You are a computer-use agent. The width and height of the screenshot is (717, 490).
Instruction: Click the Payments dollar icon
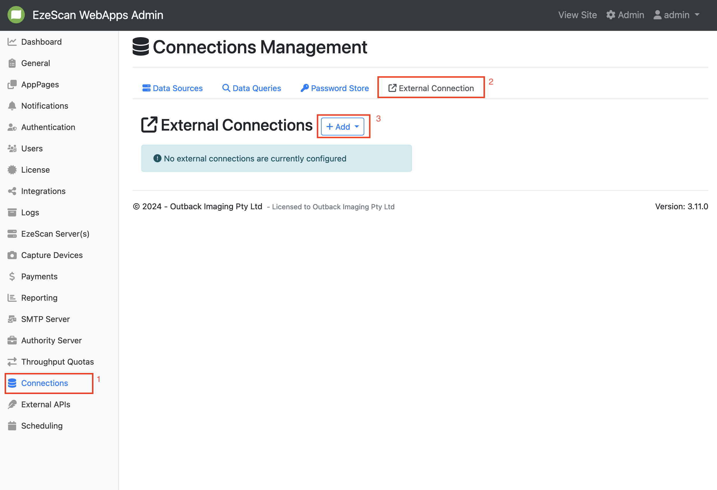click(x=12, y=276)
